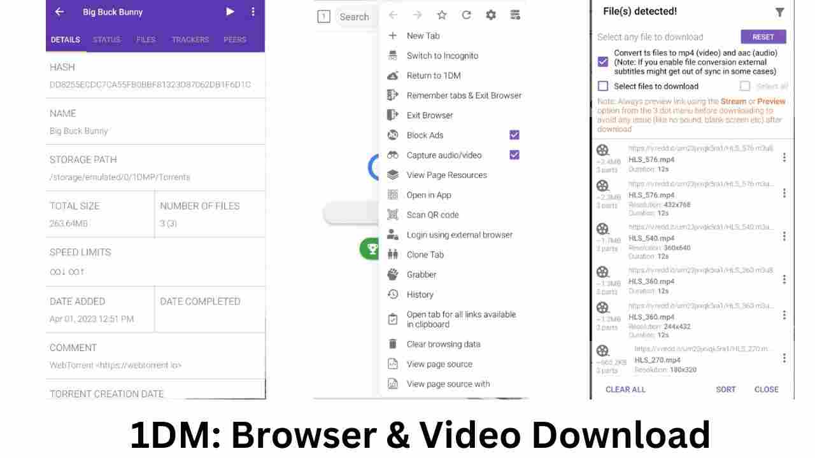The width and height of the screenshot is (815, 458).
Task: Tap the browser back arrow in menu
Action: click(393, 15)
